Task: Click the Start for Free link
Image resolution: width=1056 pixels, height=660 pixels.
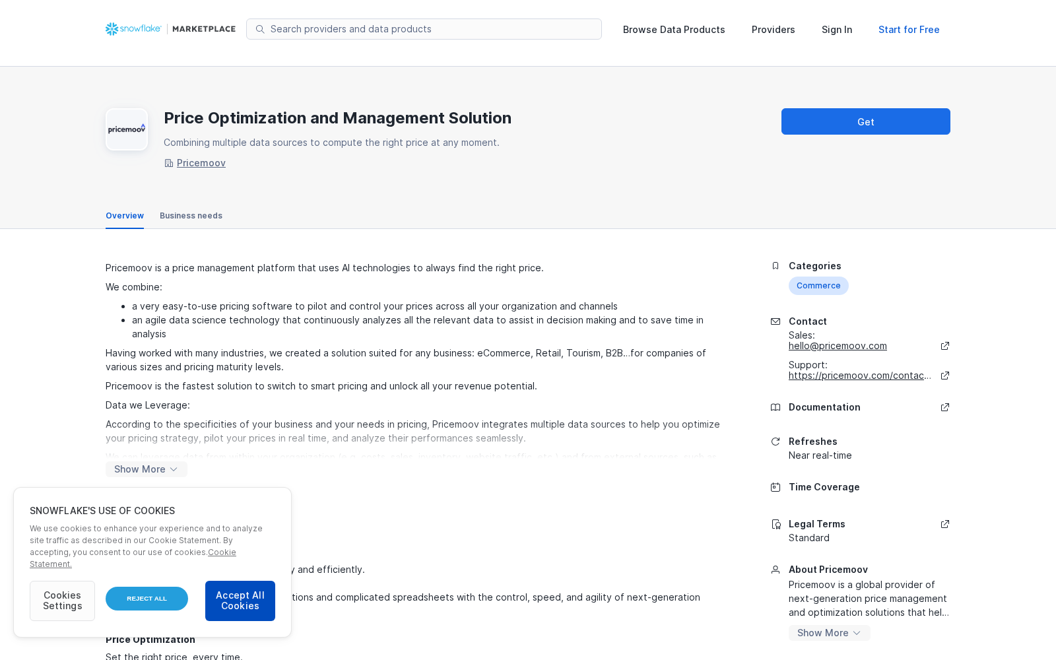Action: pyautogui.click(x=909, y=30)
